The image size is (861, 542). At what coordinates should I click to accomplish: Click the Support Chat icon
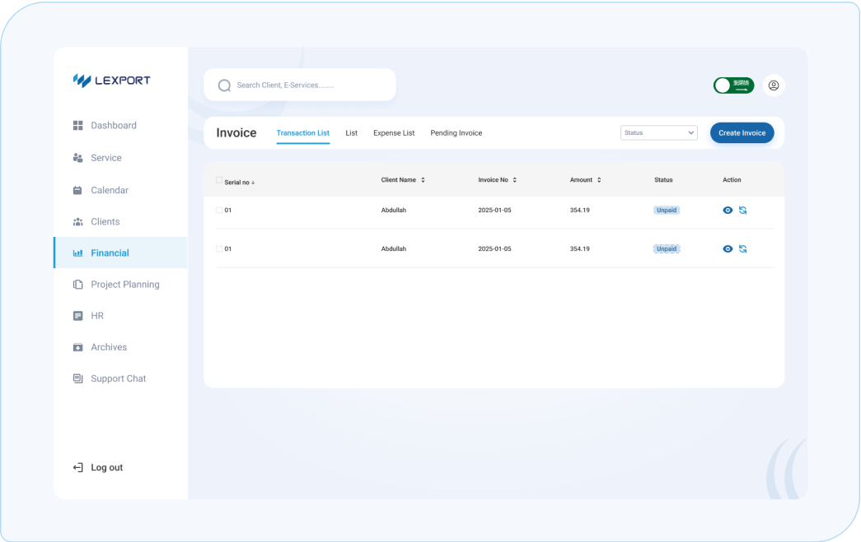(x=78, y=378)
